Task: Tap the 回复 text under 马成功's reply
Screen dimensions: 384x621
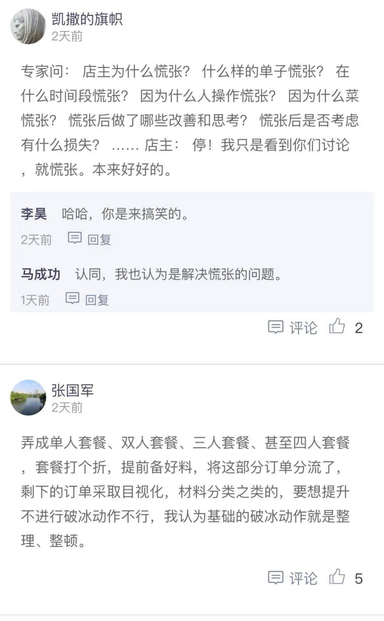Action: 97,300
